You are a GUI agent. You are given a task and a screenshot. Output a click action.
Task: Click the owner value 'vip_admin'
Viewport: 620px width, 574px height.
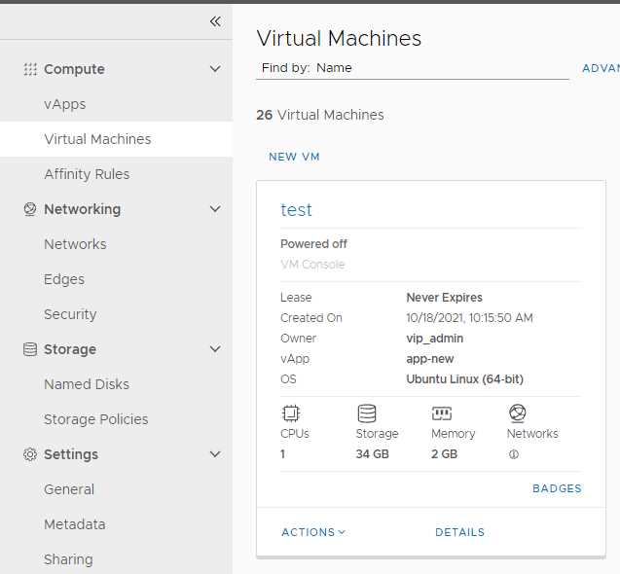434,339
